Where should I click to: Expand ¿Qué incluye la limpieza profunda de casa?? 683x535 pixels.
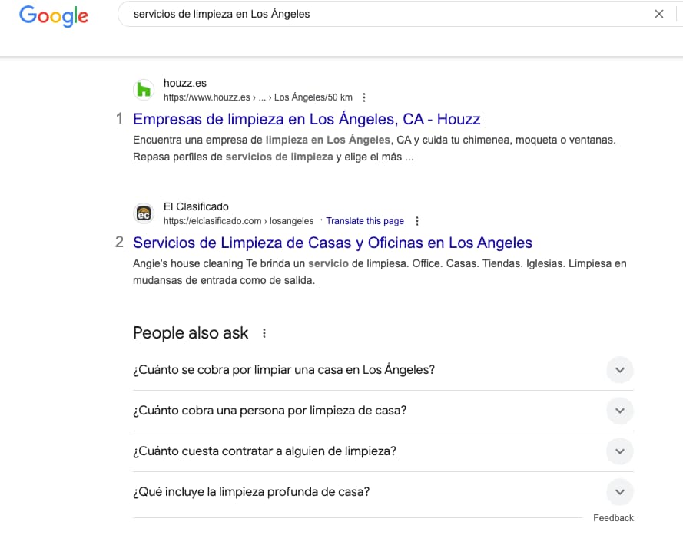383,492
